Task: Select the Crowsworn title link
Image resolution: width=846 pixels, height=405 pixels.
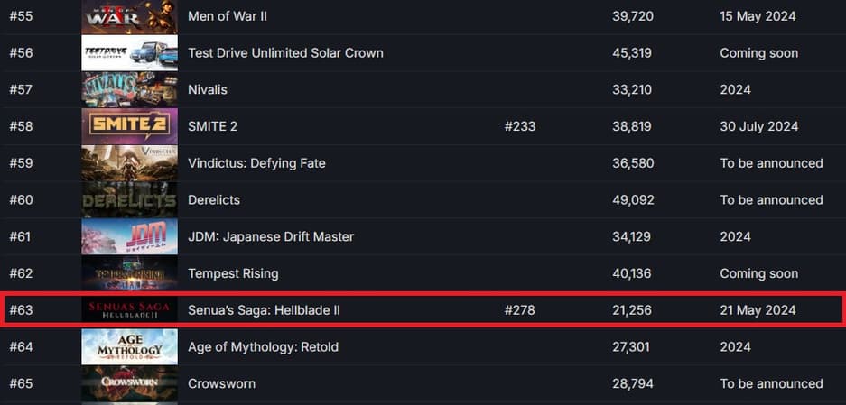Action: [221, 383]
